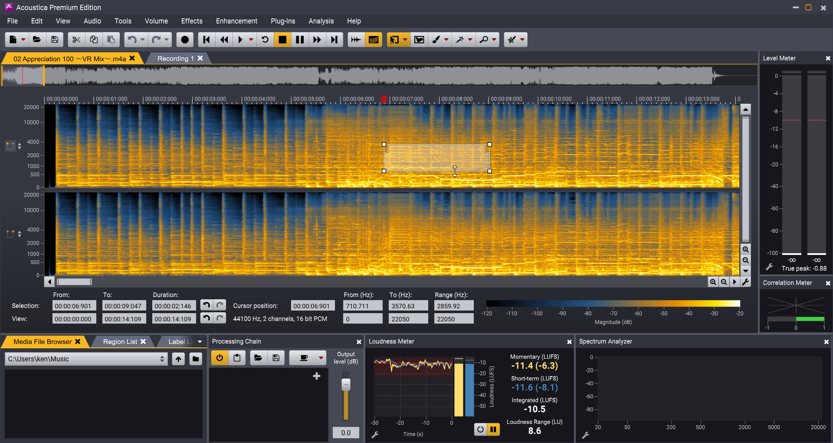Open the play options dropdown arrow

pos(251,40)
